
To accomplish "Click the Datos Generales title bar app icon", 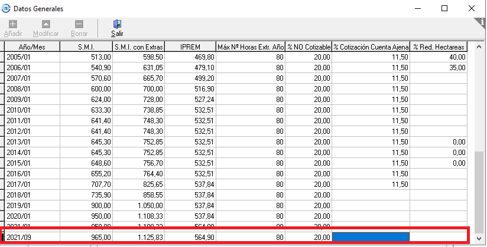I will [x=7, y=8].
